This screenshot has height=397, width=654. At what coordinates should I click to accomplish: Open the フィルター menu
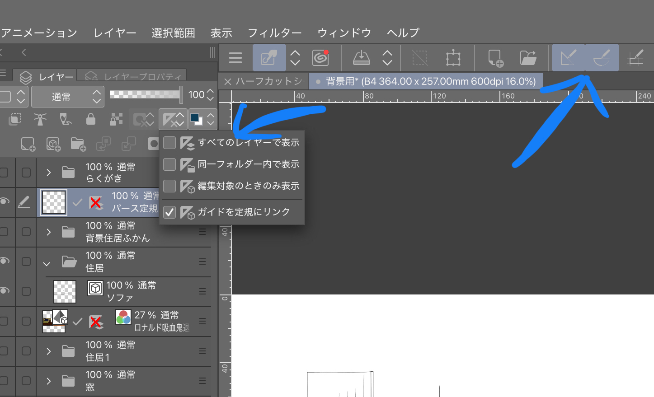274,33
